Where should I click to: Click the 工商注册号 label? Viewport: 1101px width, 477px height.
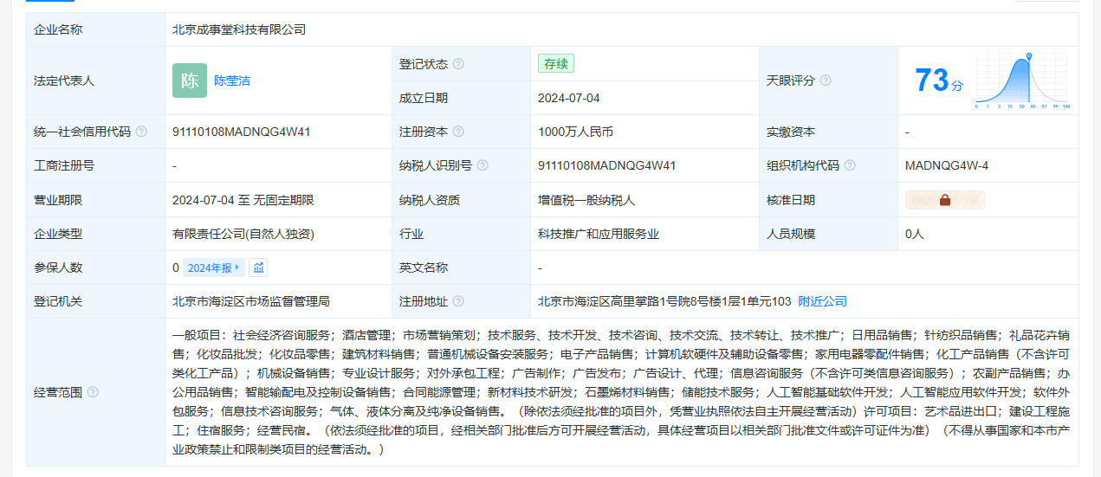[64, 165]
